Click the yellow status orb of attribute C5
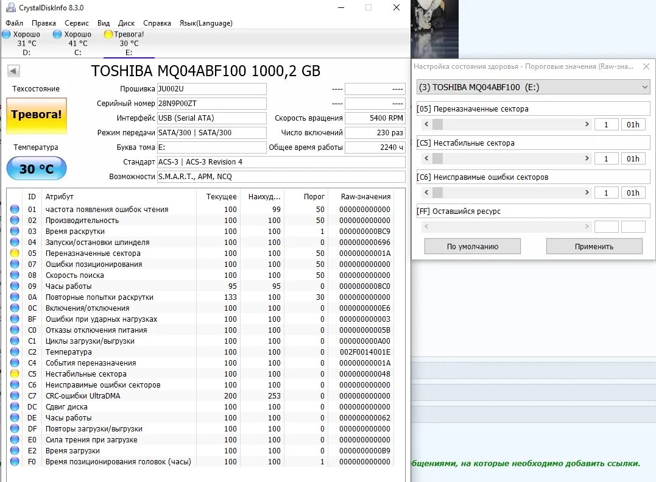The image size is (656, 482). [15, 374]
